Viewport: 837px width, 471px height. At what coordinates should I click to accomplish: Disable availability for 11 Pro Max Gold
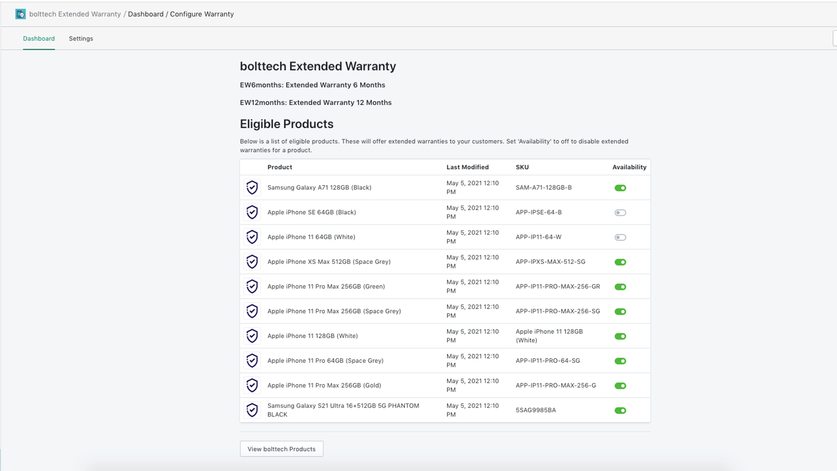pos(620,386)
